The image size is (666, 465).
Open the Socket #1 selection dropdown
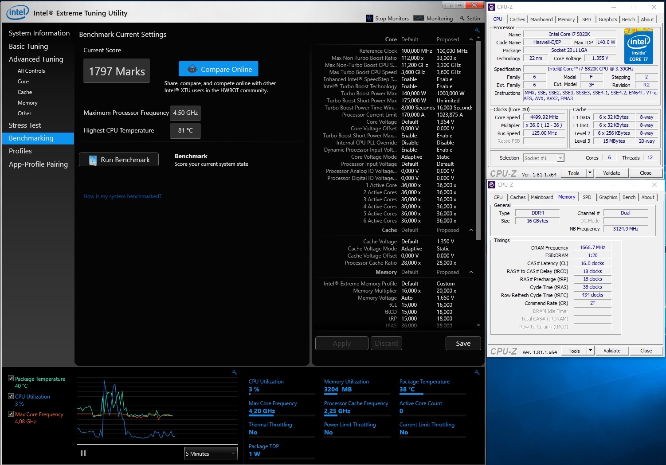click(x=544, y=158)
